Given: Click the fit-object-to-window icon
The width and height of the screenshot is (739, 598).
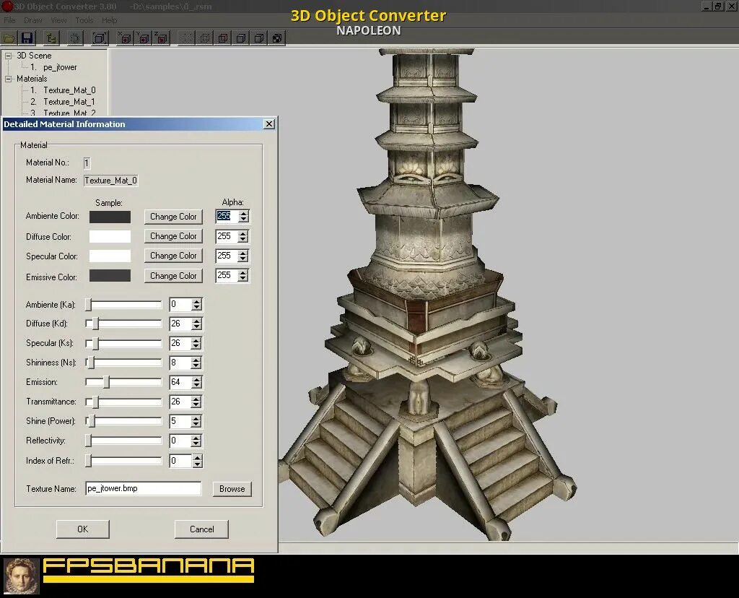Looking at the screenshot, I should point(100,38).
